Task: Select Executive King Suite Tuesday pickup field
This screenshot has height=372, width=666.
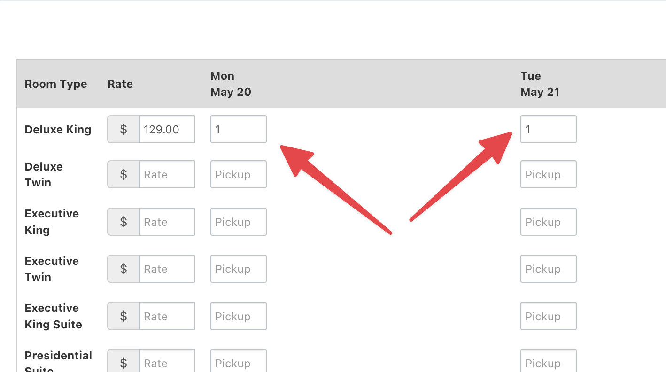Action: [548, 316]
